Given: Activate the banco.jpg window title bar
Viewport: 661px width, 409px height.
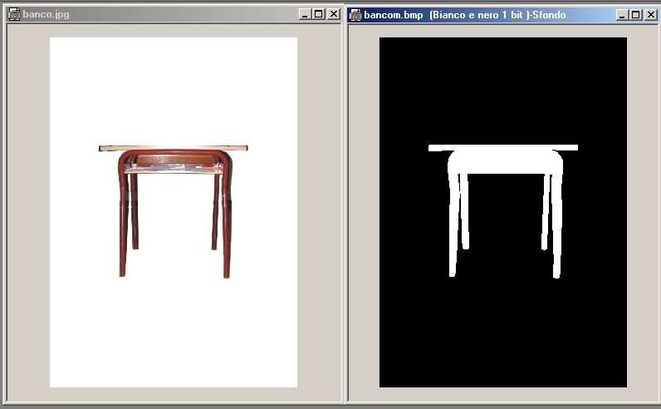Looking at the screenshot, I should click(174, 14).
